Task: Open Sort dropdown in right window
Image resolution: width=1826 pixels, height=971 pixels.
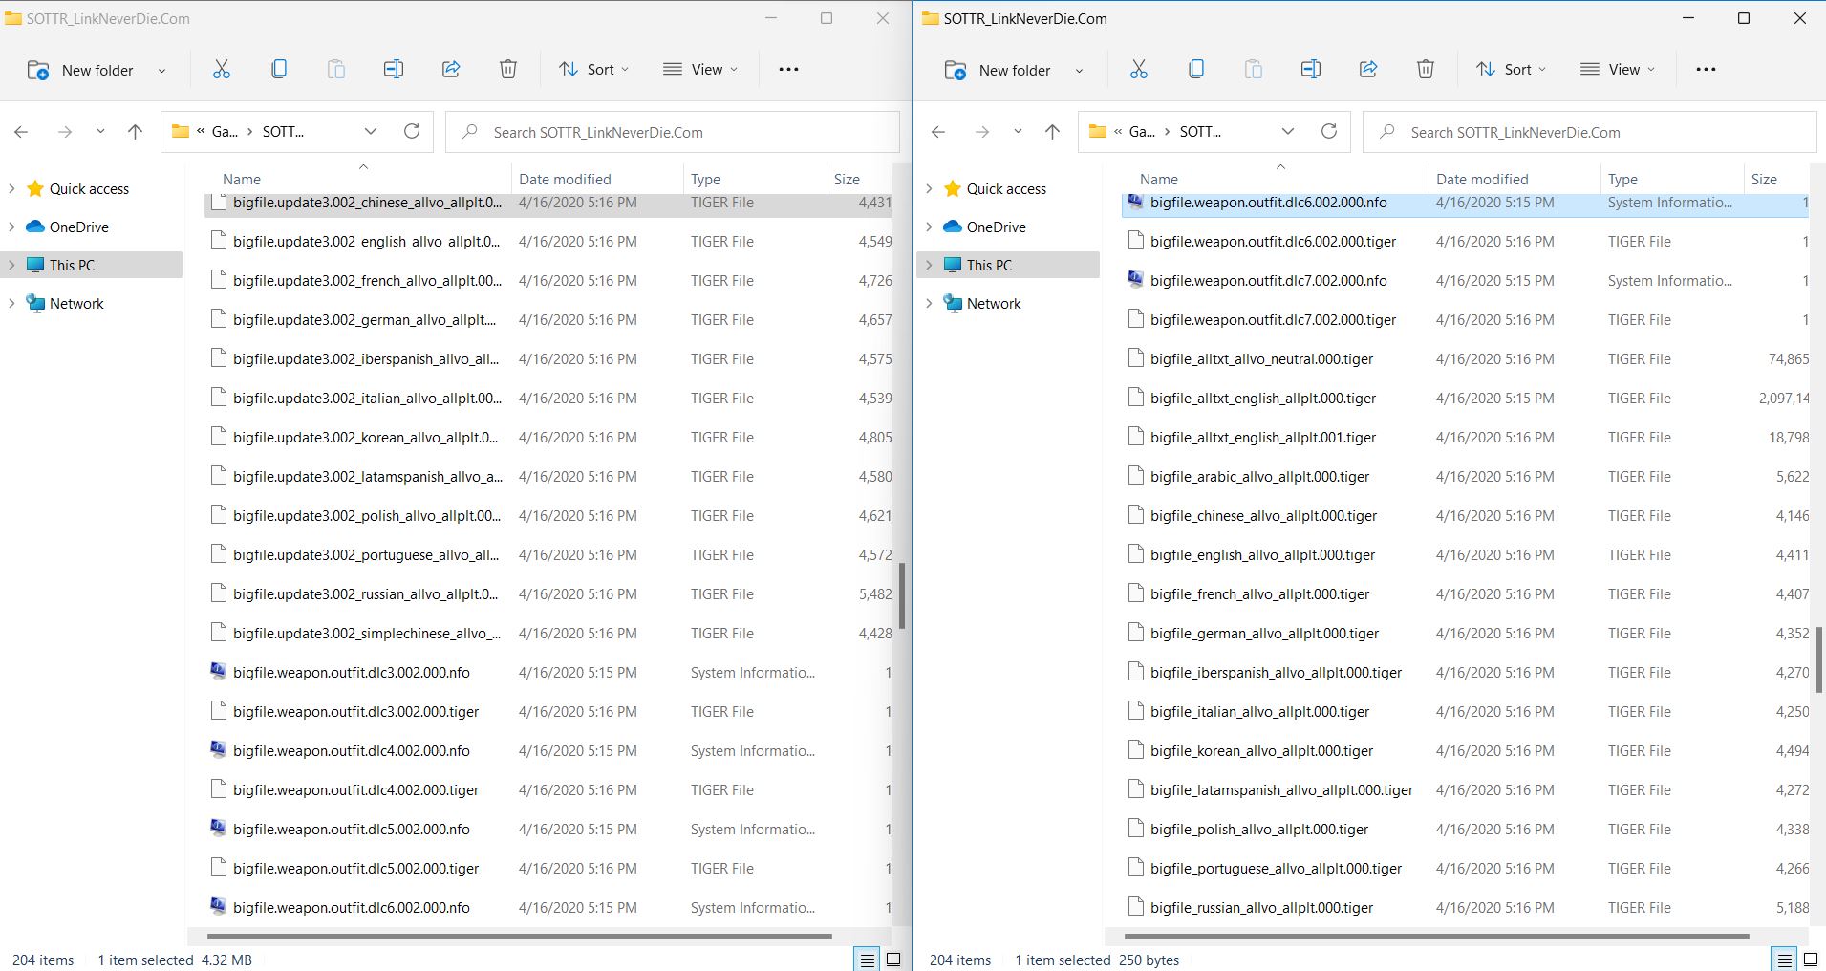Action: [x=1511, y=70]
